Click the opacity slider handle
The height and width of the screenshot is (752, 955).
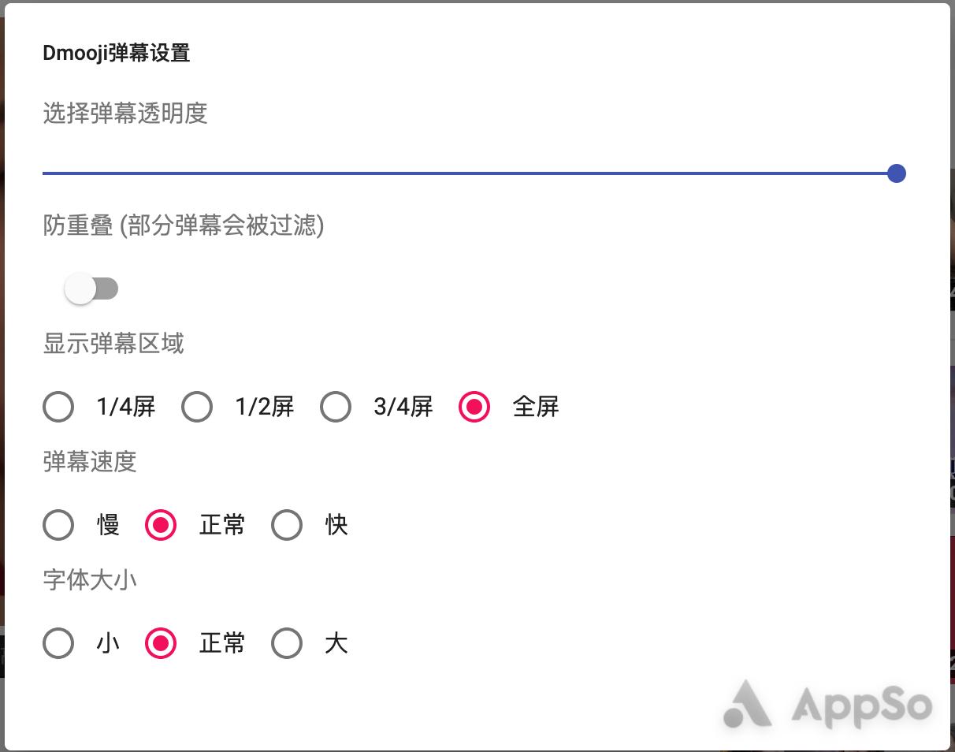tap(896, 173)
